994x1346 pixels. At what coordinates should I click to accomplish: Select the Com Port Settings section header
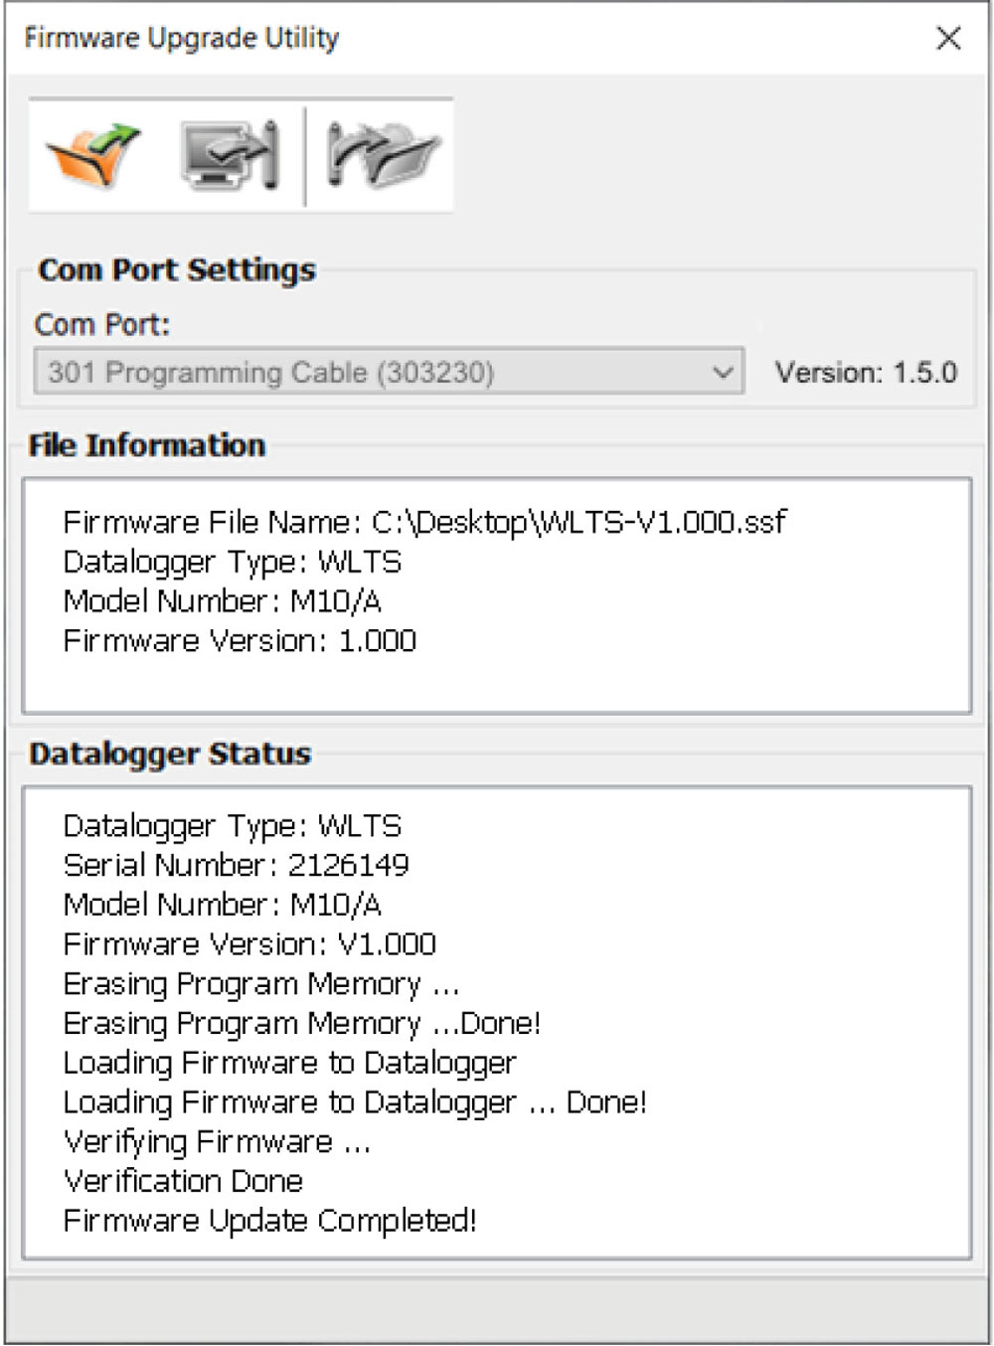tap(176, 269)
